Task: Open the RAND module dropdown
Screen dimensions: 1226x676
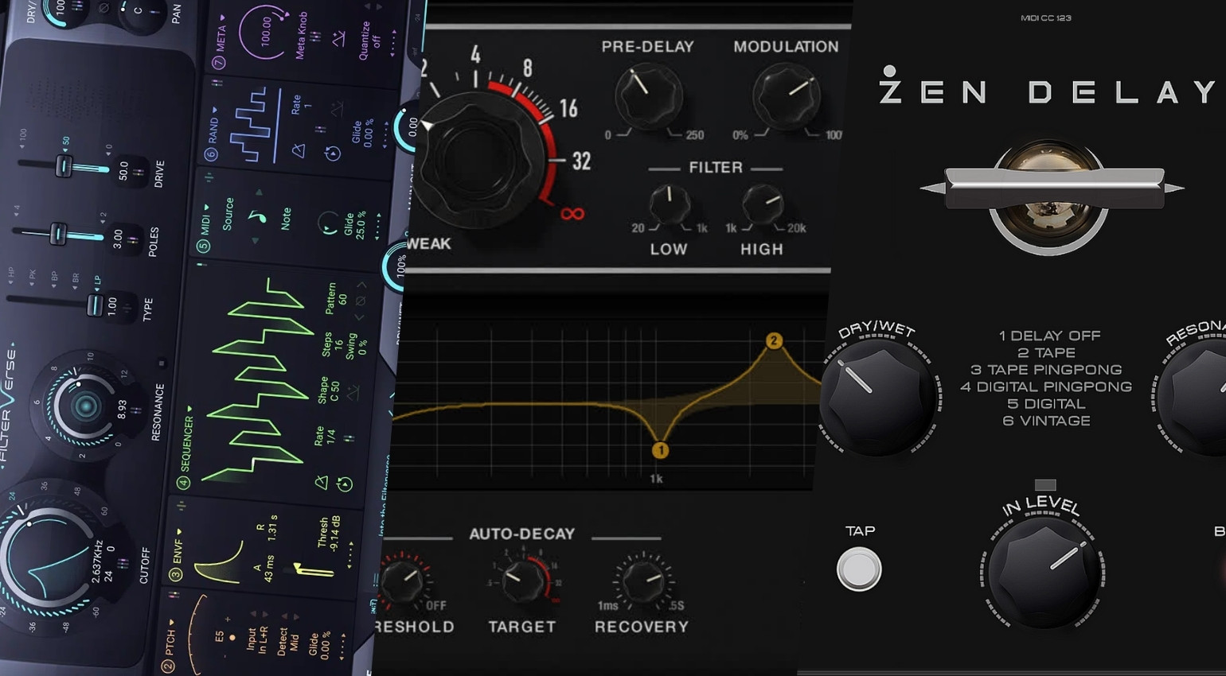Action: click(215, 110)
